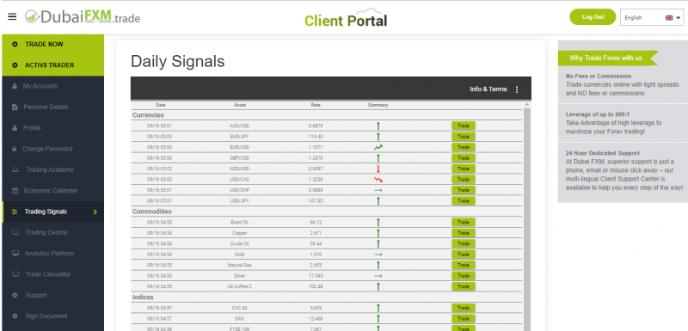The image size is (688, 331).
Task: Click Trade button for US Coffee C
Action: (464, 286)
